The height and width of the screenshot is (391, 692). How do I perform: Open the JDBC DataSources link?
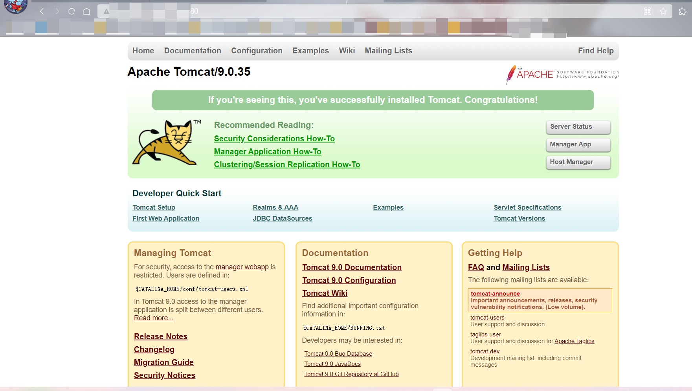coord(283,218)
